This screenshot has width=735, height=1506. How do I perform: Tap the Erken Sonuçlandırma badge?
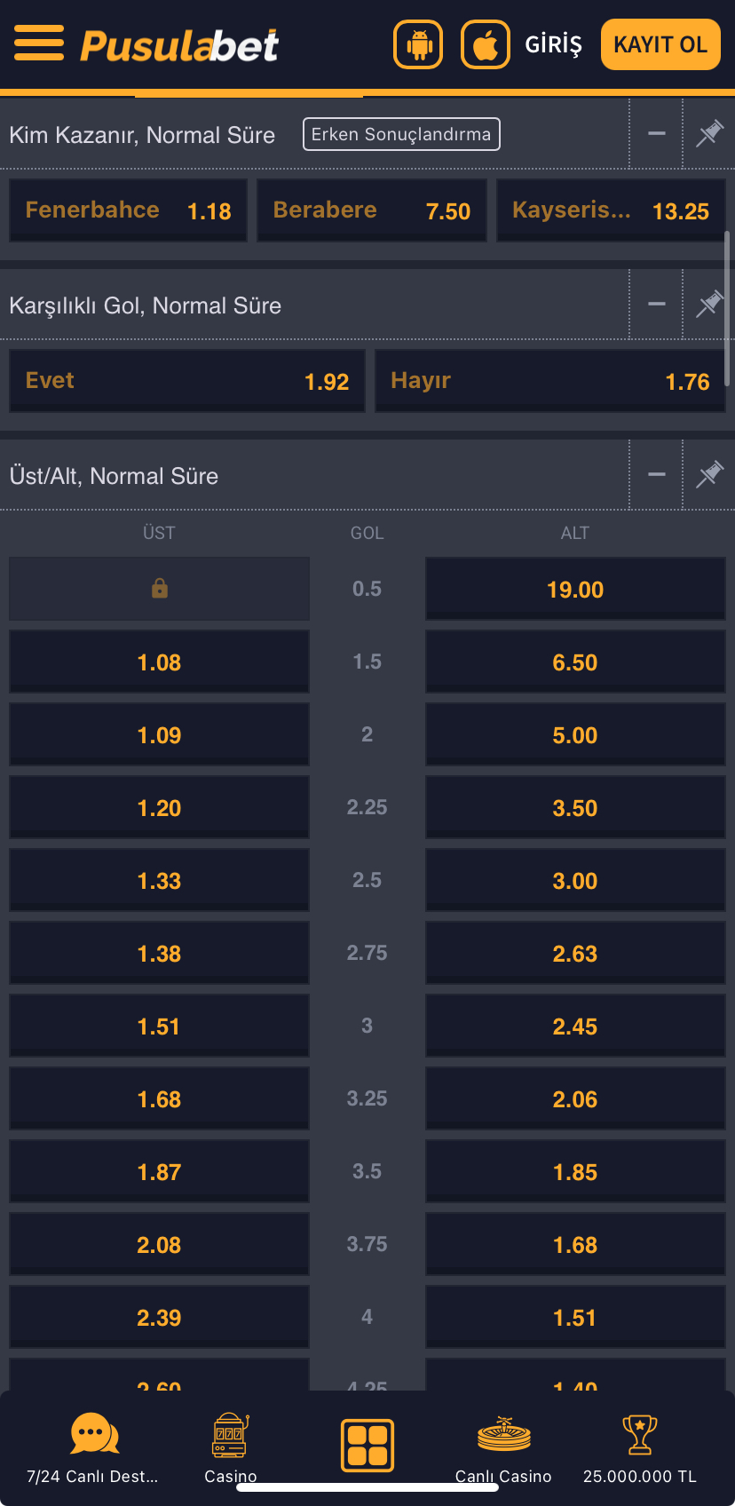coord(401,134)
